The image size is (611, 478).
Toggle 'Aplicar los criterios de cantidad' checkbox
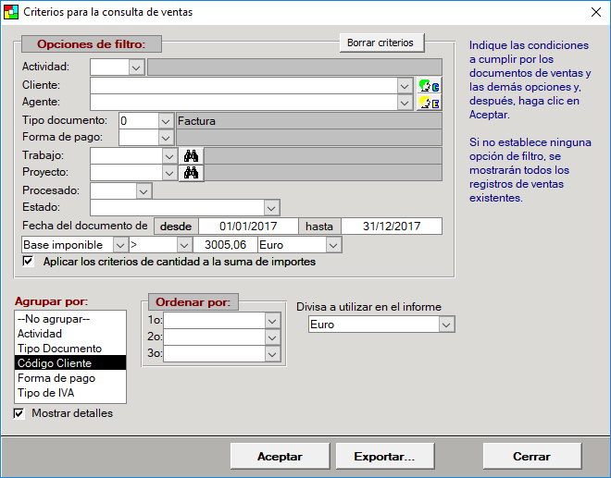[28, 262]
